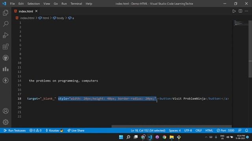The height and width of the screenshot is (141, 252).
Task: Click the horizontal editor scrollbar
Action: 172,126
